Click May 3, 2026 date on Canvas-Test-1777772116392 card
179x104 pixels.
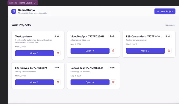(76, 76)
